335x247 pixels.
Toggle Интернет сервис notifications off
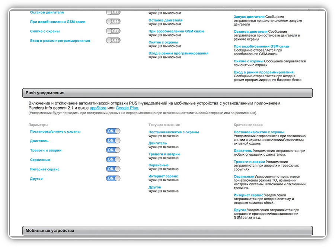[x=113, y=169]
